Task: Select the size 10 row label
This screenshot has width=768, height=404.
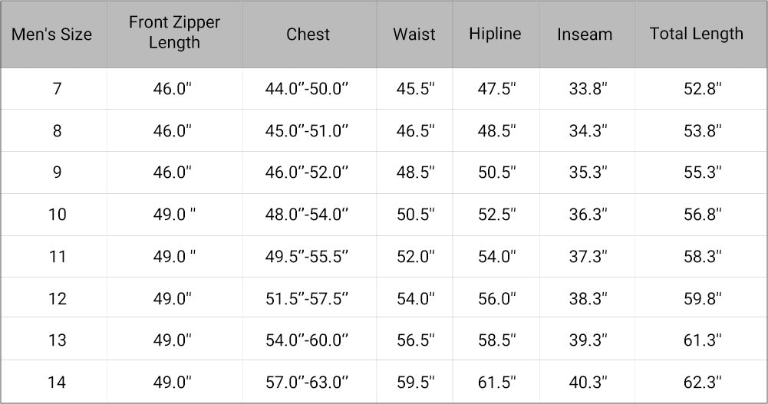Action: tap(57, 214)
